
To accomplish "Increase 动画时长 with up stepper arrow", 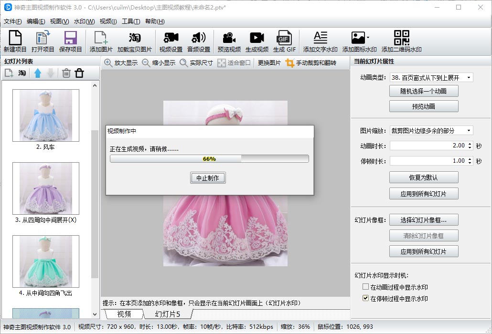I will click(x=470, y=144).
